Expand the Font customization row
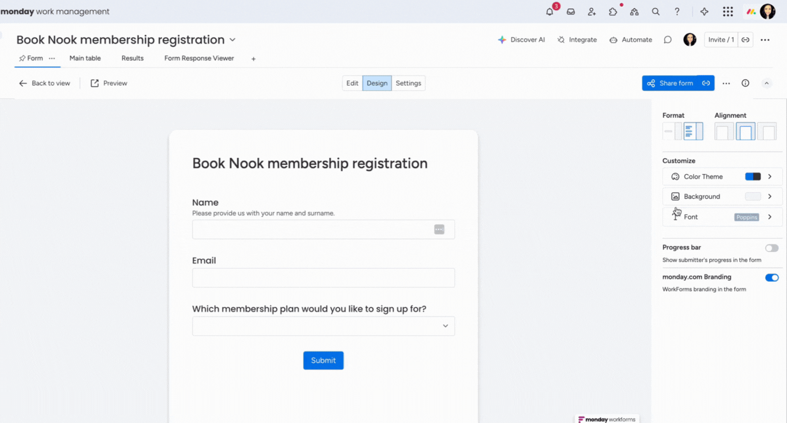Image resolution: width=787 pixels, height=423 pixels. (x=722, y=217)
